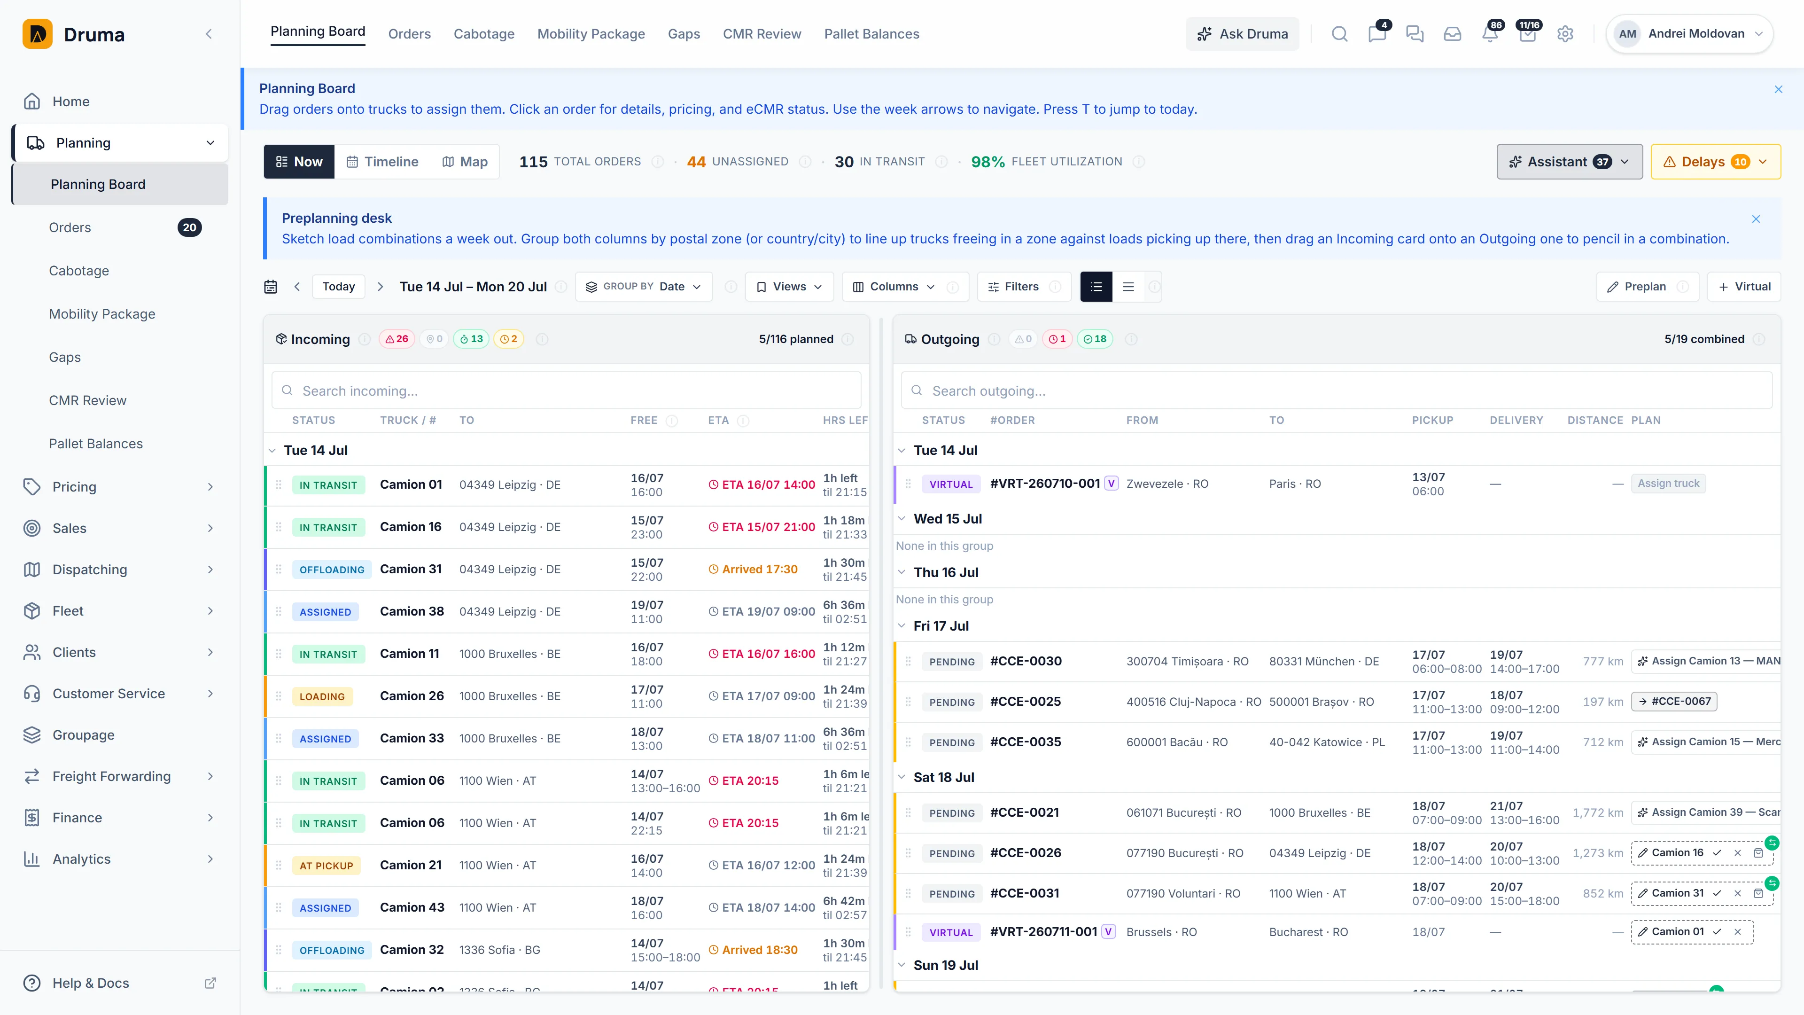Open the Delays 10 dropdown
Viewport: 1804px width, 1015px height.
coord(1715,162)
